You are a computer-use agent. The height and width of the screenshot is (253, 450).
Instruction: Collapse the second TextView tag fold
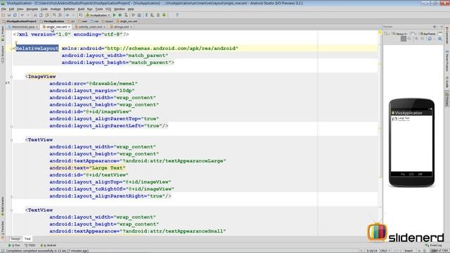pyautogui.click(x=11, y=210)
